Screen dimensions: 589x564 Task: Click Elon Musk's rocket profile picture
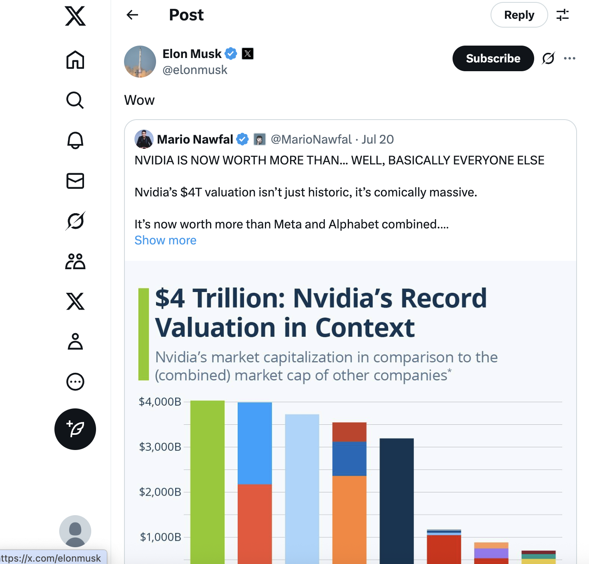tap(140, 62)
